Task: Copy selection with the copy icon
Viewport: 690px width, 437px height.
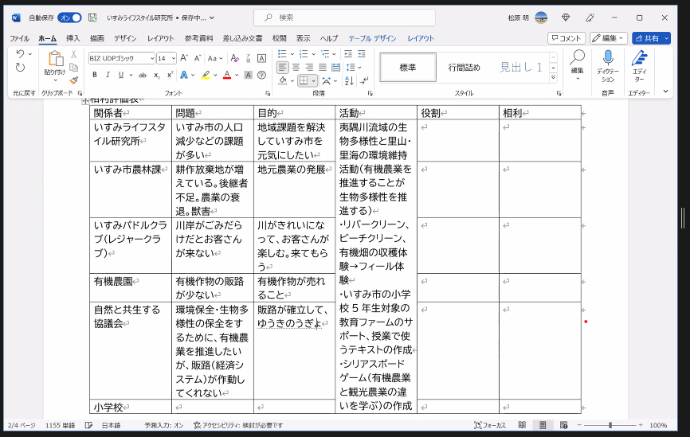Action: (74, 68)
